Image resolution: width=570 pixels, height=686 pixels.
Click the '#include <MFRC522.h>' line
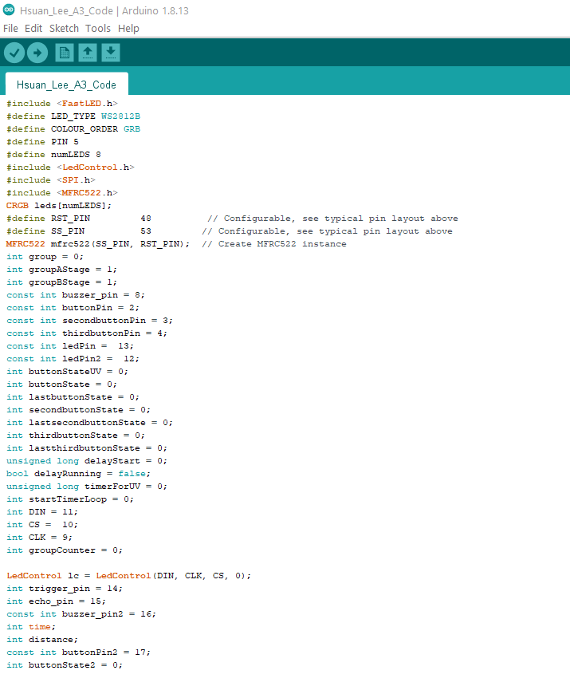click(62, 193)
